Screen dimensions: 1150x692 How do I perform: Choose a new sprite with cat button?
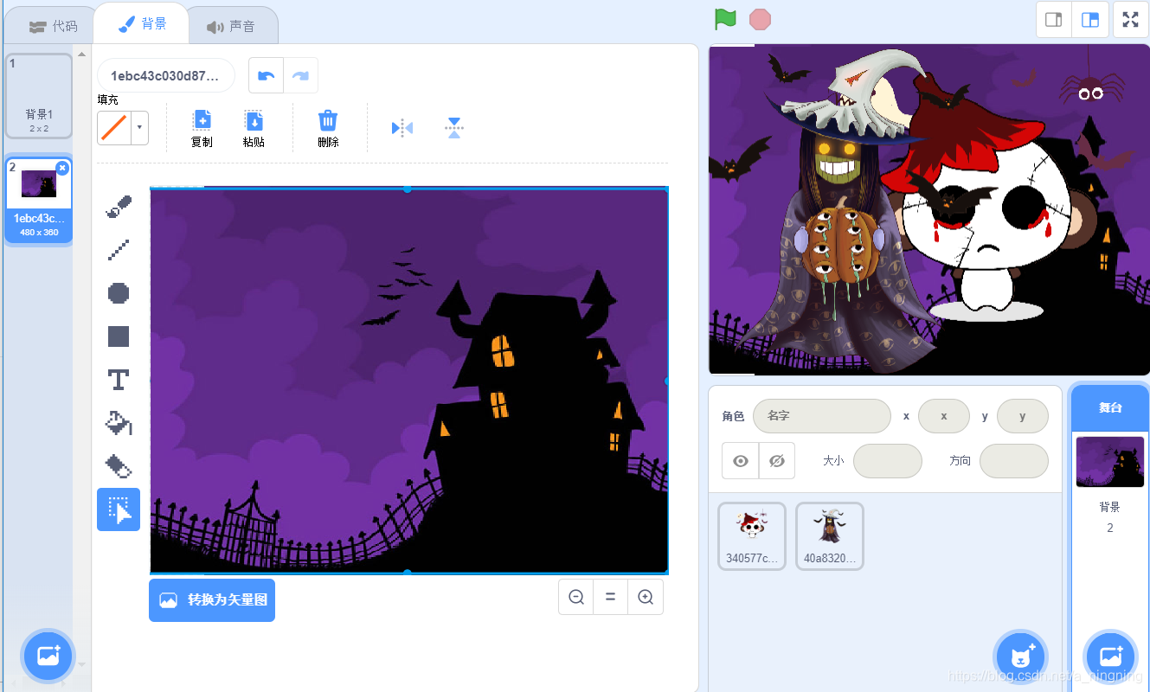point(1021,655)
